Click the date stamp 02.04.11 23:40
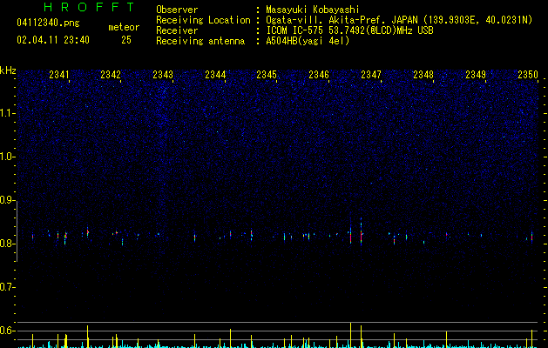Image resolution: width=548 pixels, height=348 pixels. click(x=53, y=40)
